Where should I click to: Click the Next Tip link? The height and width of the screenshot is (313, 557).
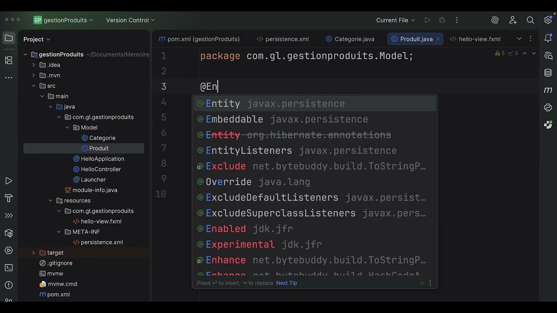[286, 283]
